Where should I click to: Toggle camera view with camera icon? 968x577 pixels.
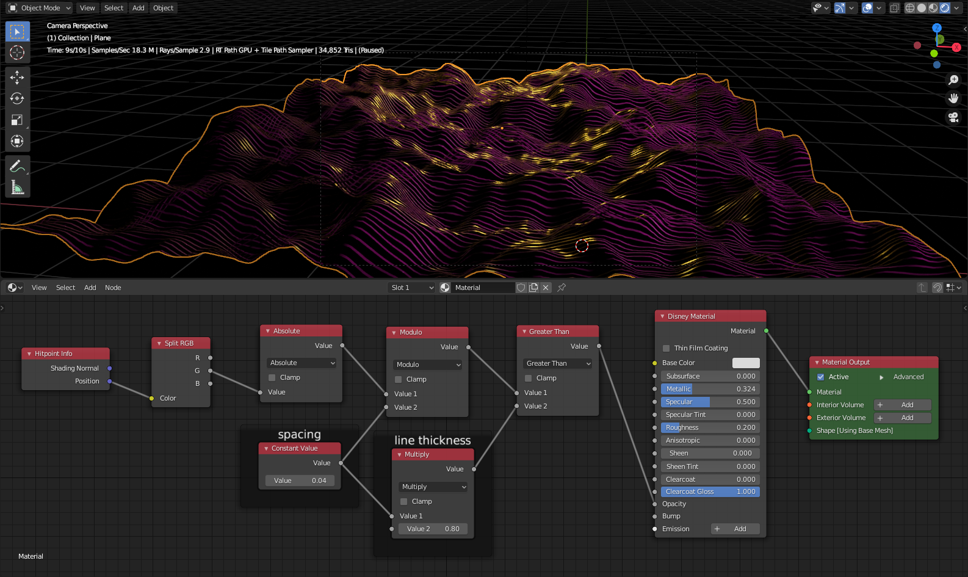[953, 117]
